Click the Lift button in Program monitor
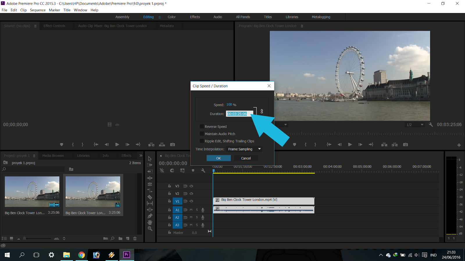465x261 pixels. tap(384, 144)
